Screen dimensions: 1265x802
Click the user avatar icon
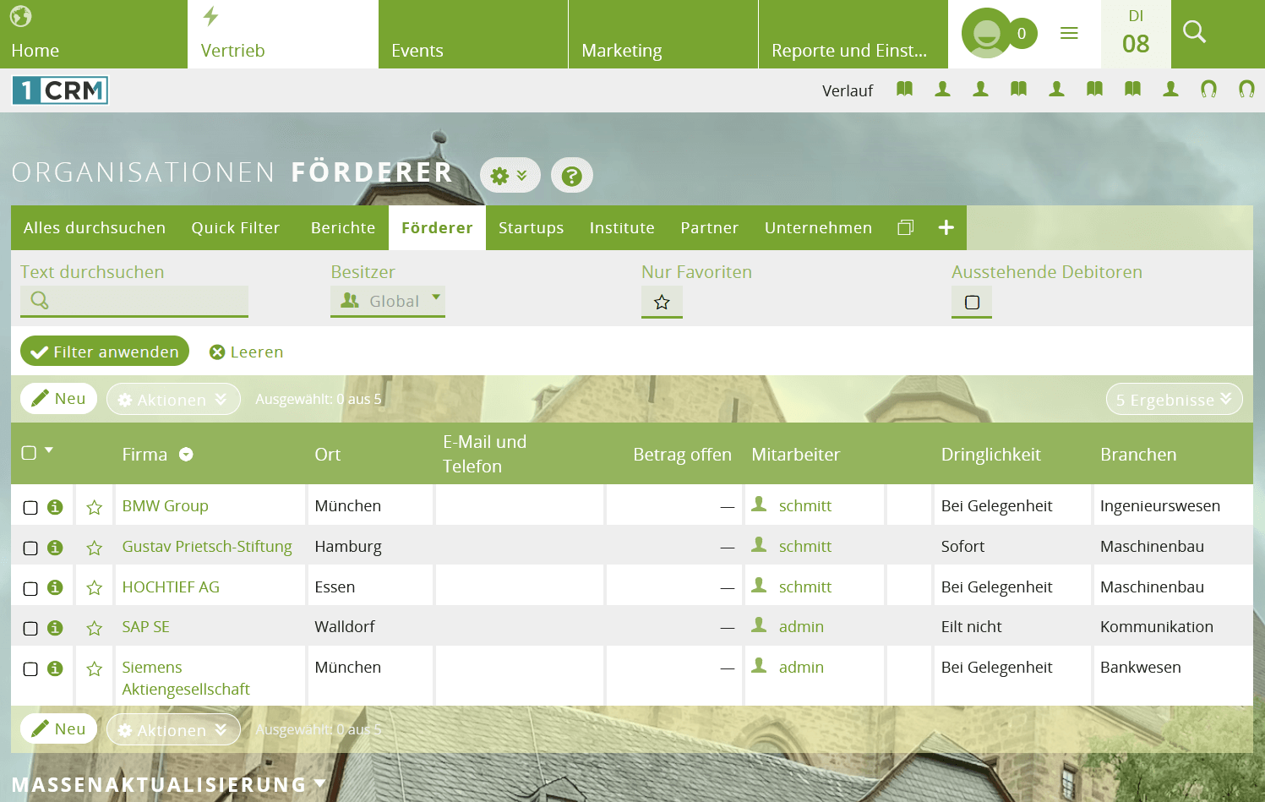pos(986,33)
